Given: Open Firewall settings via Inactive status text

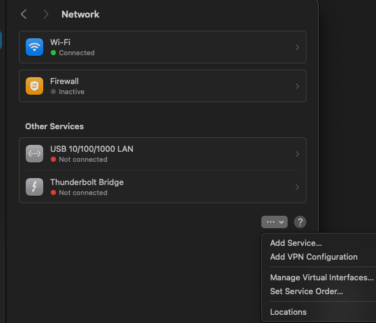Looking at the screenshot, I should pyautogui.click(x=71, y=92).
